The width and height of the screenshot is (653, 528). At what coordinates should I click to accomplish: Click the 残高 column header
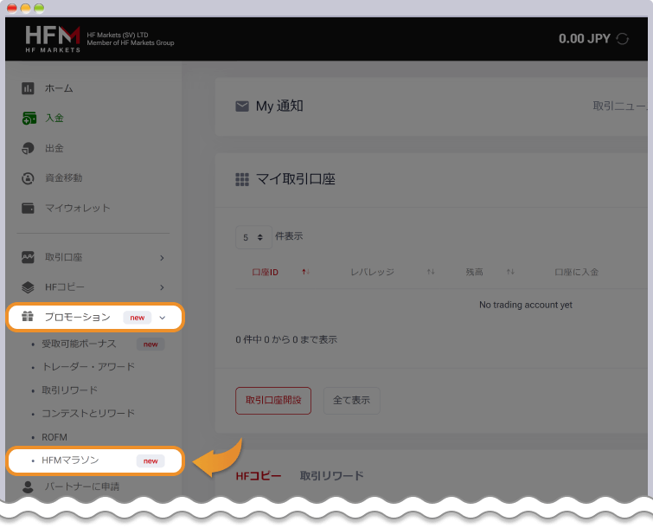pyautogui.click(x=474, y=272)
